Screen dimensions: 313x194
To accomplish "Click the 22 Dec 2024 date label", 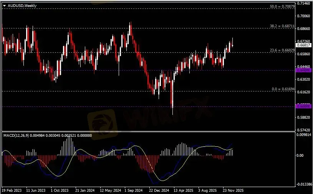I will pos(159,190).
